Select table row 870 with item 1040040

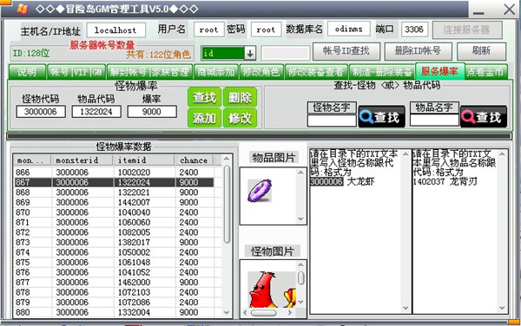coord(114,212)
